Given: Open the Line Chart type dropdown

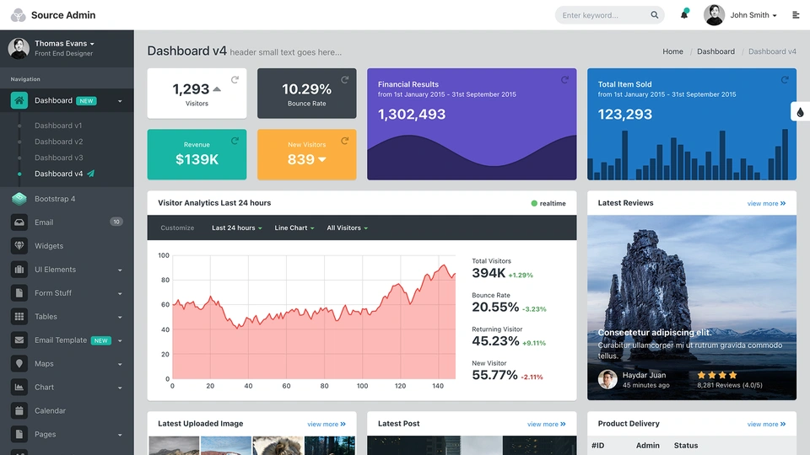Looking at the screenshot, I should pos(294,228).
